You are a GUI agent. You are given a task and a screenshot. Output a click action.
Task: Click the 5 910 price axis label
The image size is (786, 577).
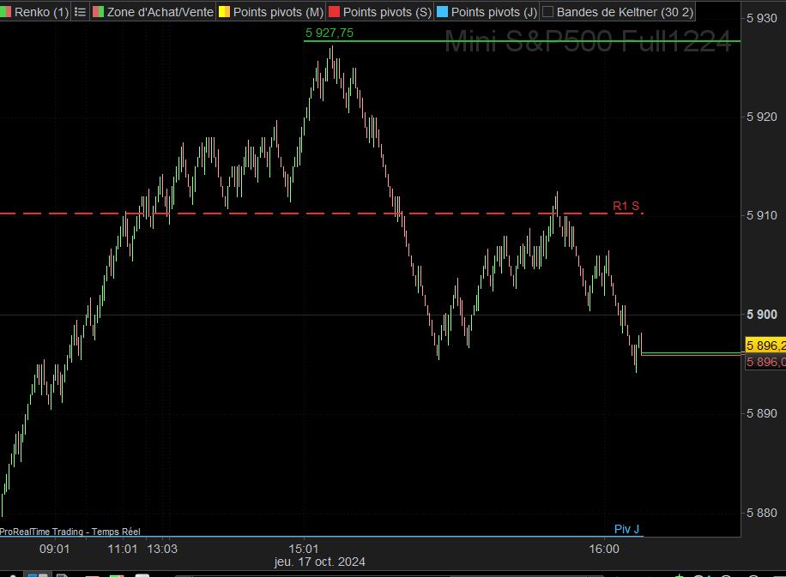[761, 215]
